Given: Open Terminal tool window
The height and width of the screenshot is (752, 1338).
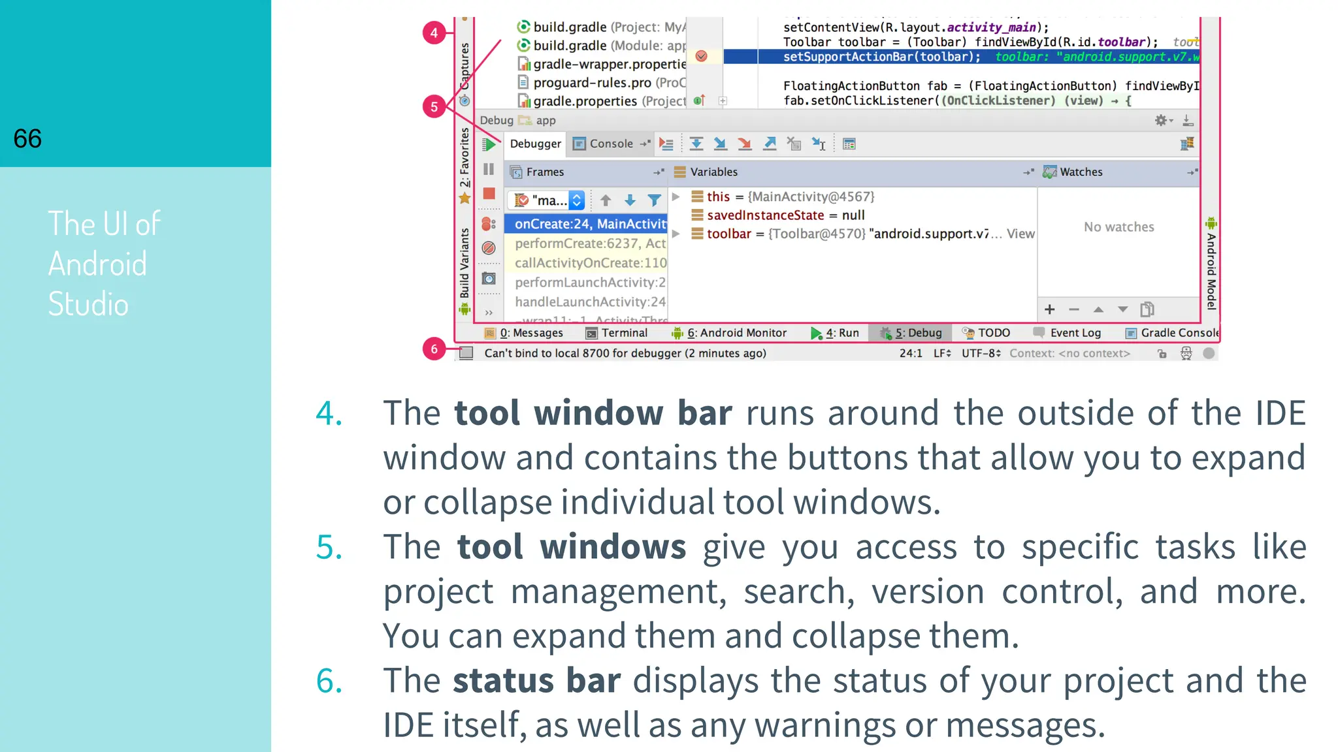Looking at the screenshot, I should [617, 333].
